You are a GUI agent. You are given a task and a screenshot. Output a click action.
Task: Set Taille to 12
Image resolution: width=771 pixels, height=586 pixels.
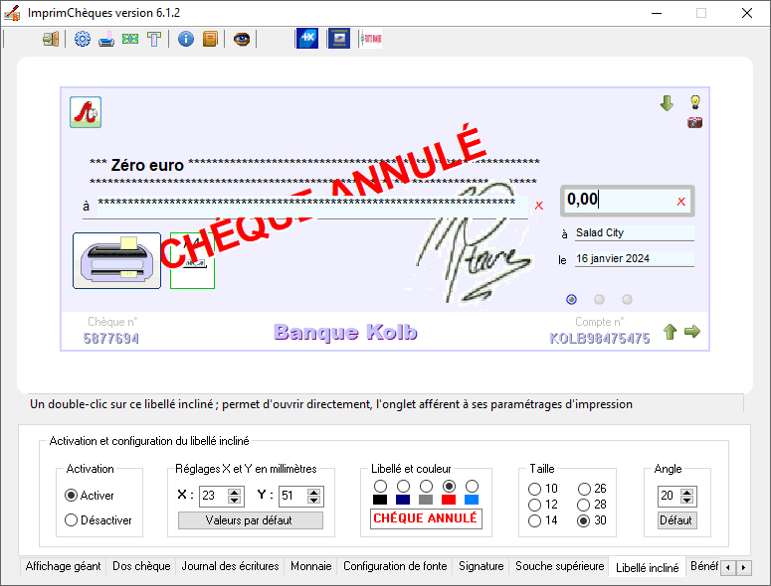(x=534, y=505)
